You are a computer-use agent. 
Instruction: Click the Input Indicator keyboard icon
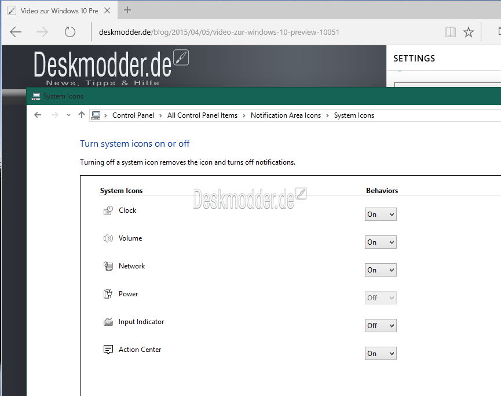[x=108, y=322]
